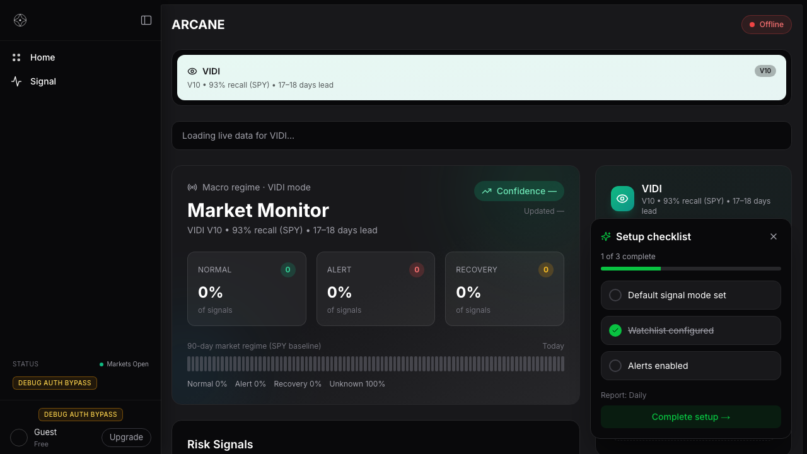Image resolution: width=807 pixels, height=454 pixels.
Task: Click the Signal waveform icon in sidebar
Action: (x=16, y=81)
